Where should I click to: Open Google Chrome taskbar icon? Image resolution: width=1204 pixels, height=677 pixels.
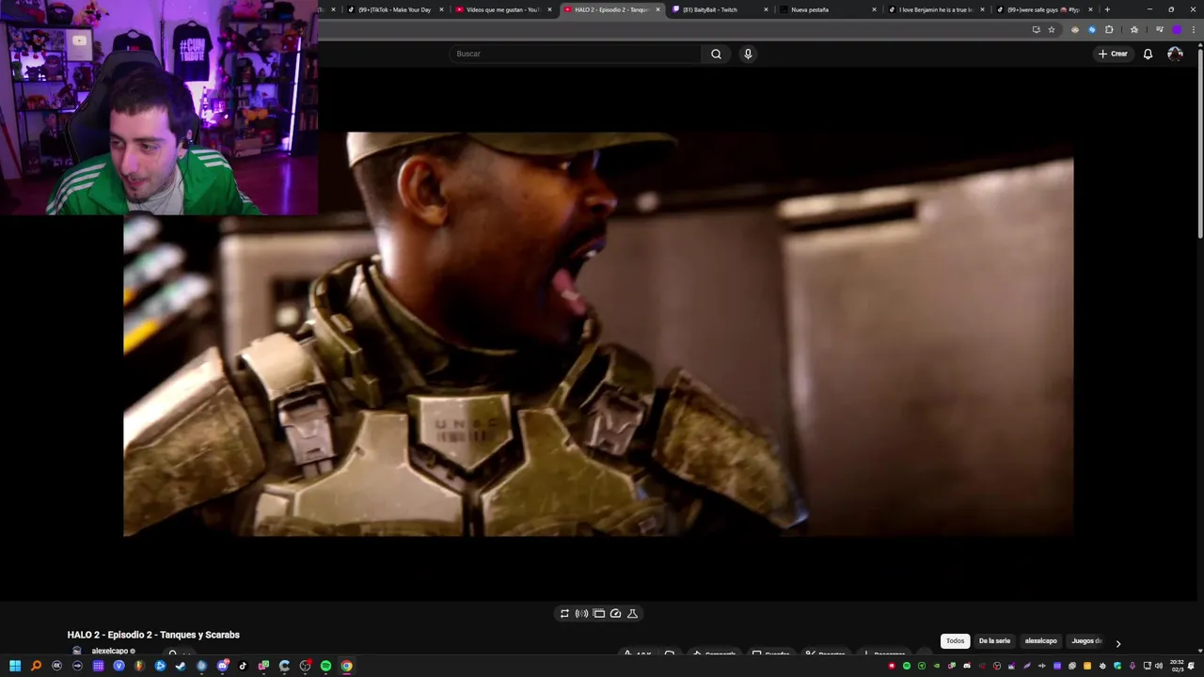click(346, 666)
